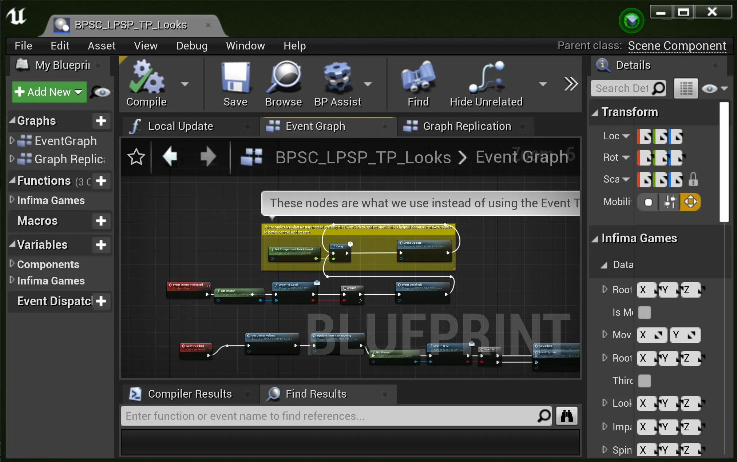Toggle the Is Moving checkbox
This screenshot has height=462, width=737.
(x=644, y=312)
